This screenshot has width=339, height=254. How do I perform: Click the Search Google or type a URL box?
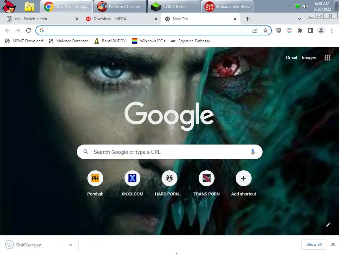(169, 152)
